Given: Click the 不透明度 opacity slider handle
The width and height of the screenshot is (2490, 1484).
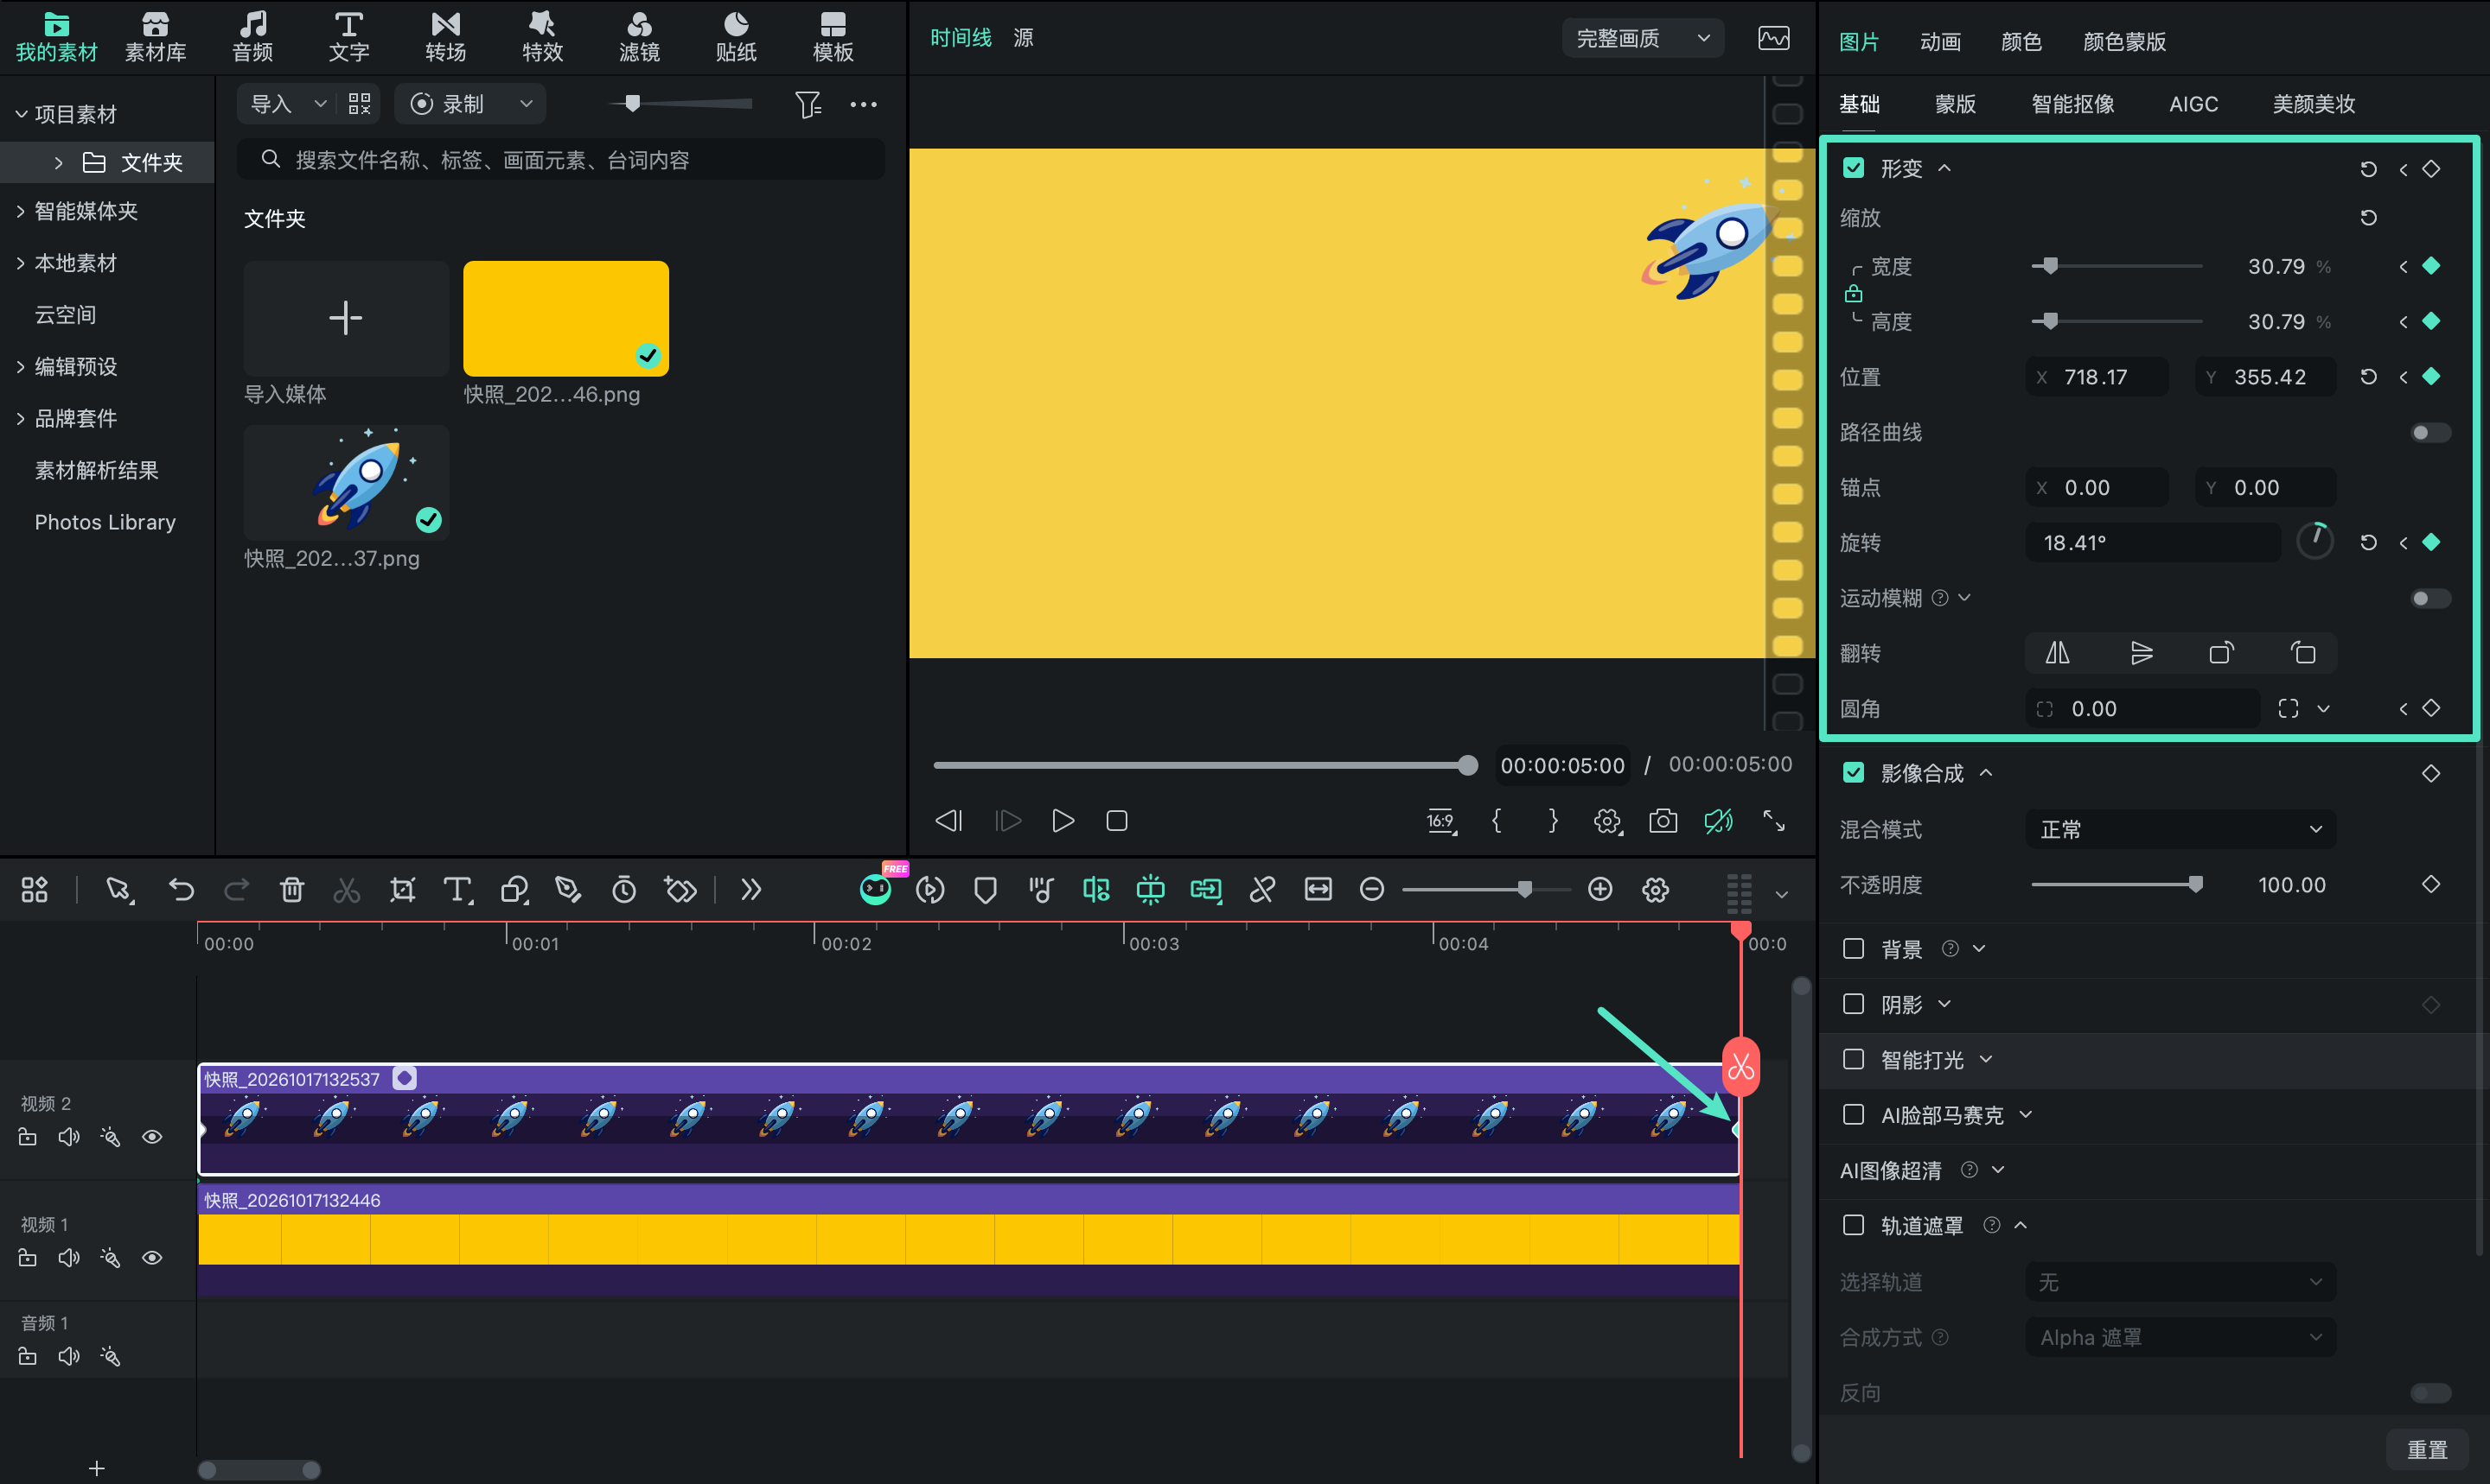Looking at the screenshot, I should (x=2195, y=884).
